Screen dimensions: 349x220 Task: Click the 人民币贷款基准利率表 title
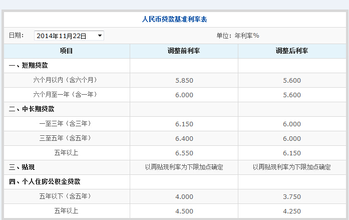pos(175,20)
